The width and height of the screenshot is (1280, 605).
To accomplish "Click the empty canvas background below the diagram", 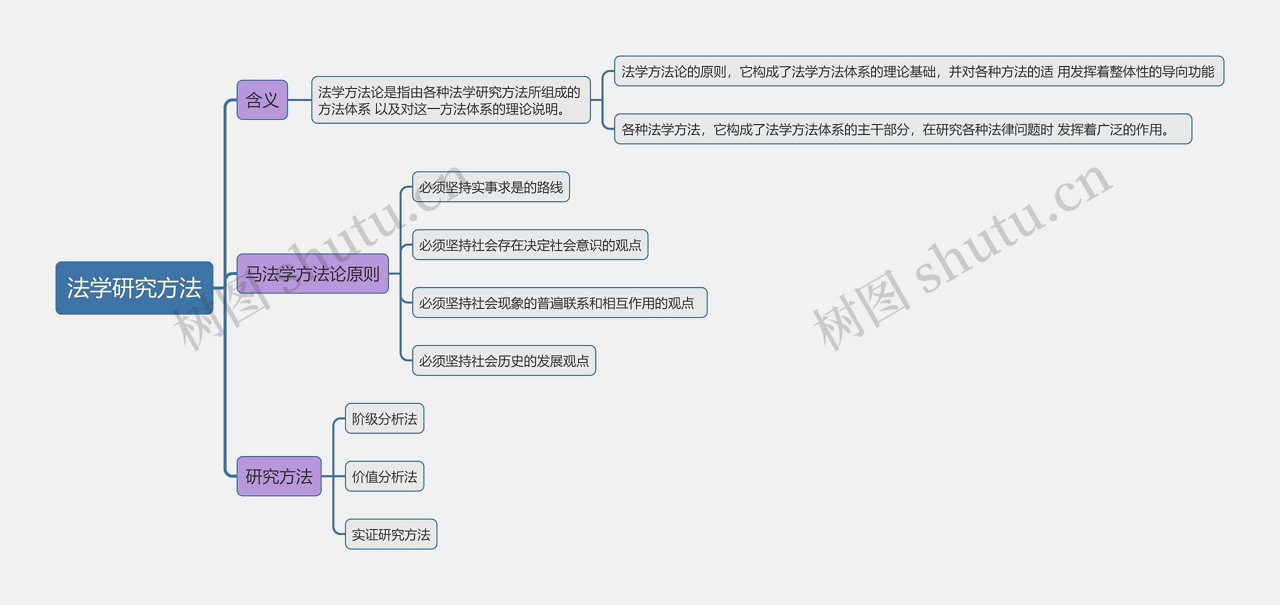I will tap(800, 575).
